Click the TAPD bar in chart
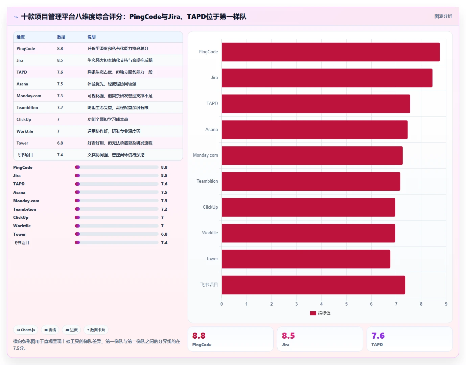The image size is (466, 365). click(x=316, y=104)
